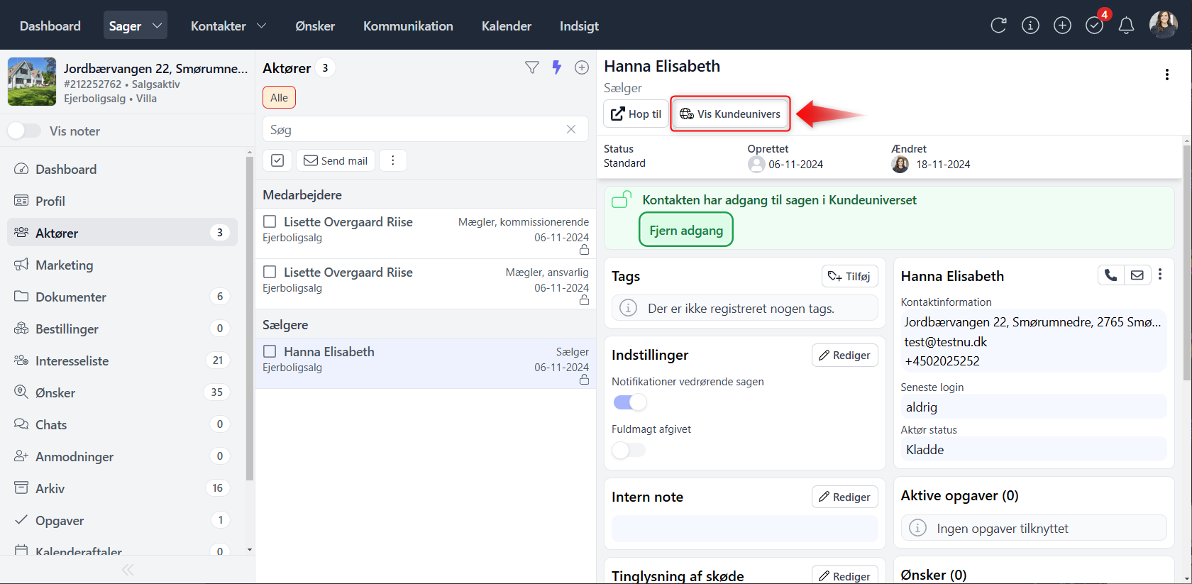Expand the Sager dropdown arrow

tap(157, 26)
